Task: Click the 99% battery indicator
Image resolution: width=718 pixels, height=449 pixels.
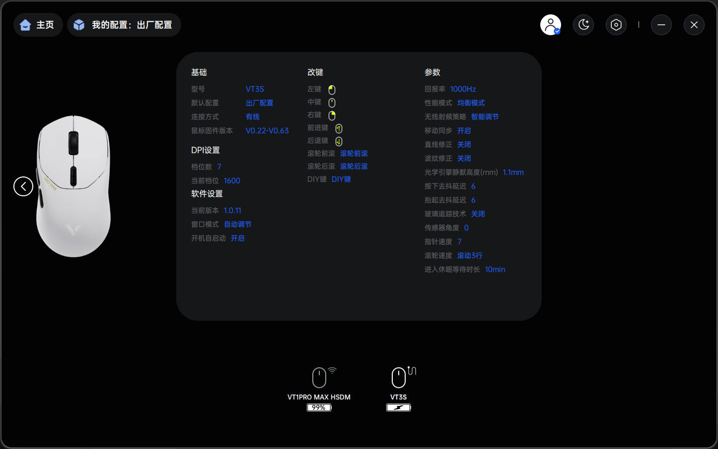Action: pos(319,407)
